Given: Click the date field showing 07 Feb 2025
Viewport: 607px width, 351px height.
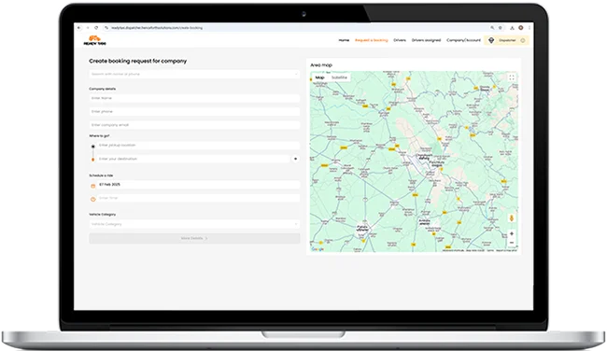Looking at the screenshot, I should tap(198, 185).
